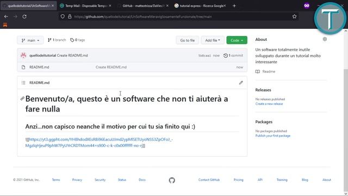Click the browser URL address bar
The height and width of the screenshot is (196, 348).
pyautogui.click(x=179, y=16)
